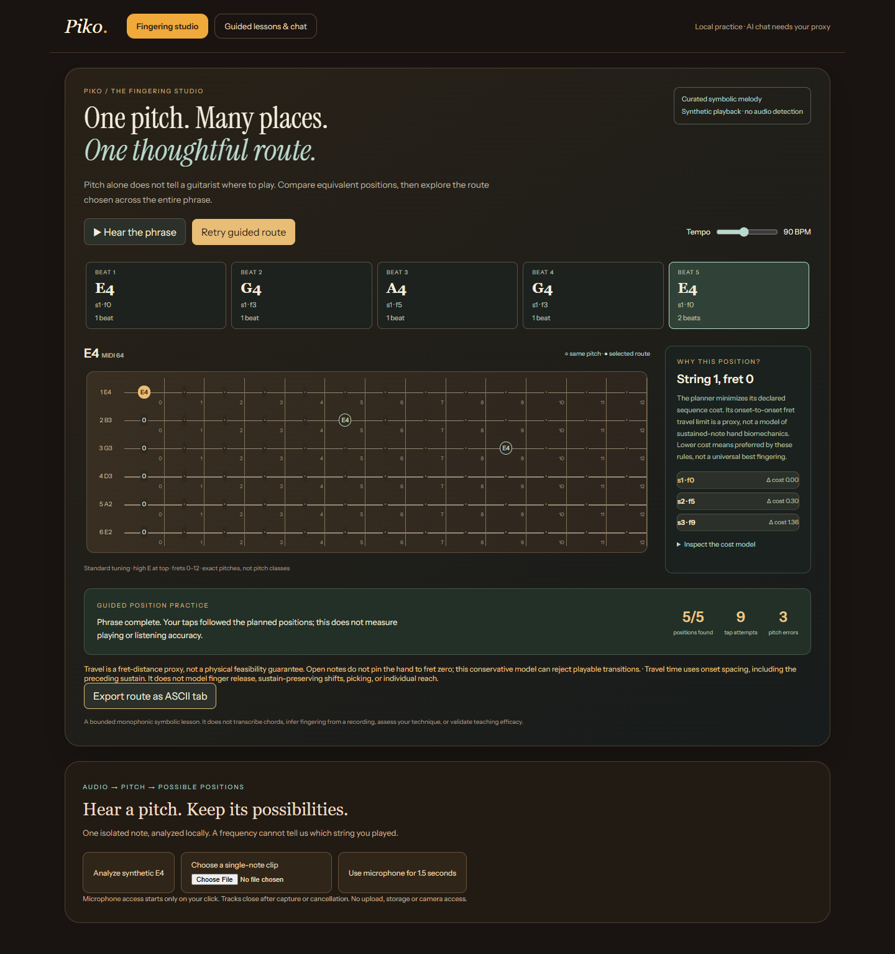
Task: Tap the highlighted E4 marker on string 1 E4
Action: point(144,392)
